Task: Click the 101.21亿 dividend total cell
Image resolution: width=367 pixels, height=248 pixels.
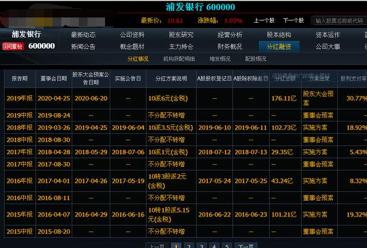Action: tap(284, 215)
